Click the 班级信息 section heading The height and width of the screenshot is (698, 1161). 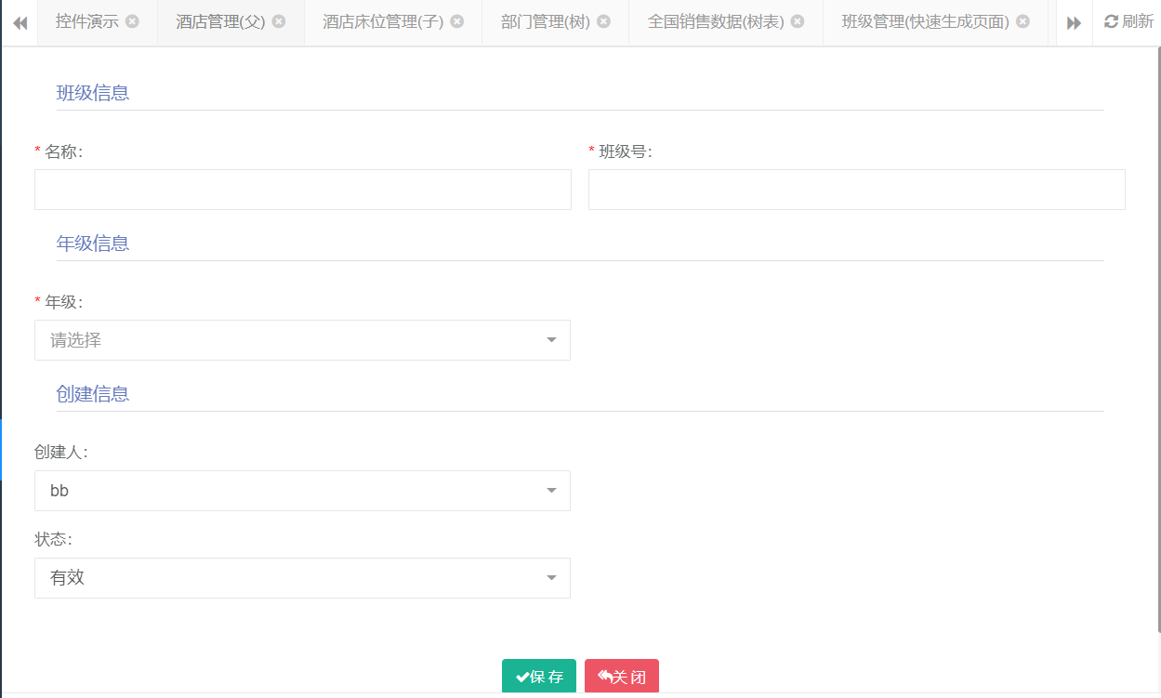click(93, 93)
